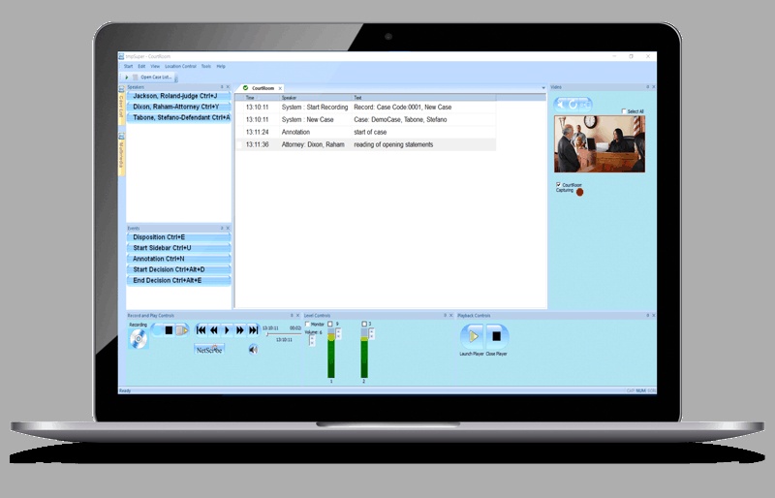The width and height of the screenshot is (775, 498).
Task: Close the Level Controls panel
Action: [450, 316]
